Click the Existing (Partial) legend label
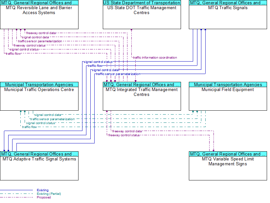Viewport: 270px width, 203px height. (49, 194)
